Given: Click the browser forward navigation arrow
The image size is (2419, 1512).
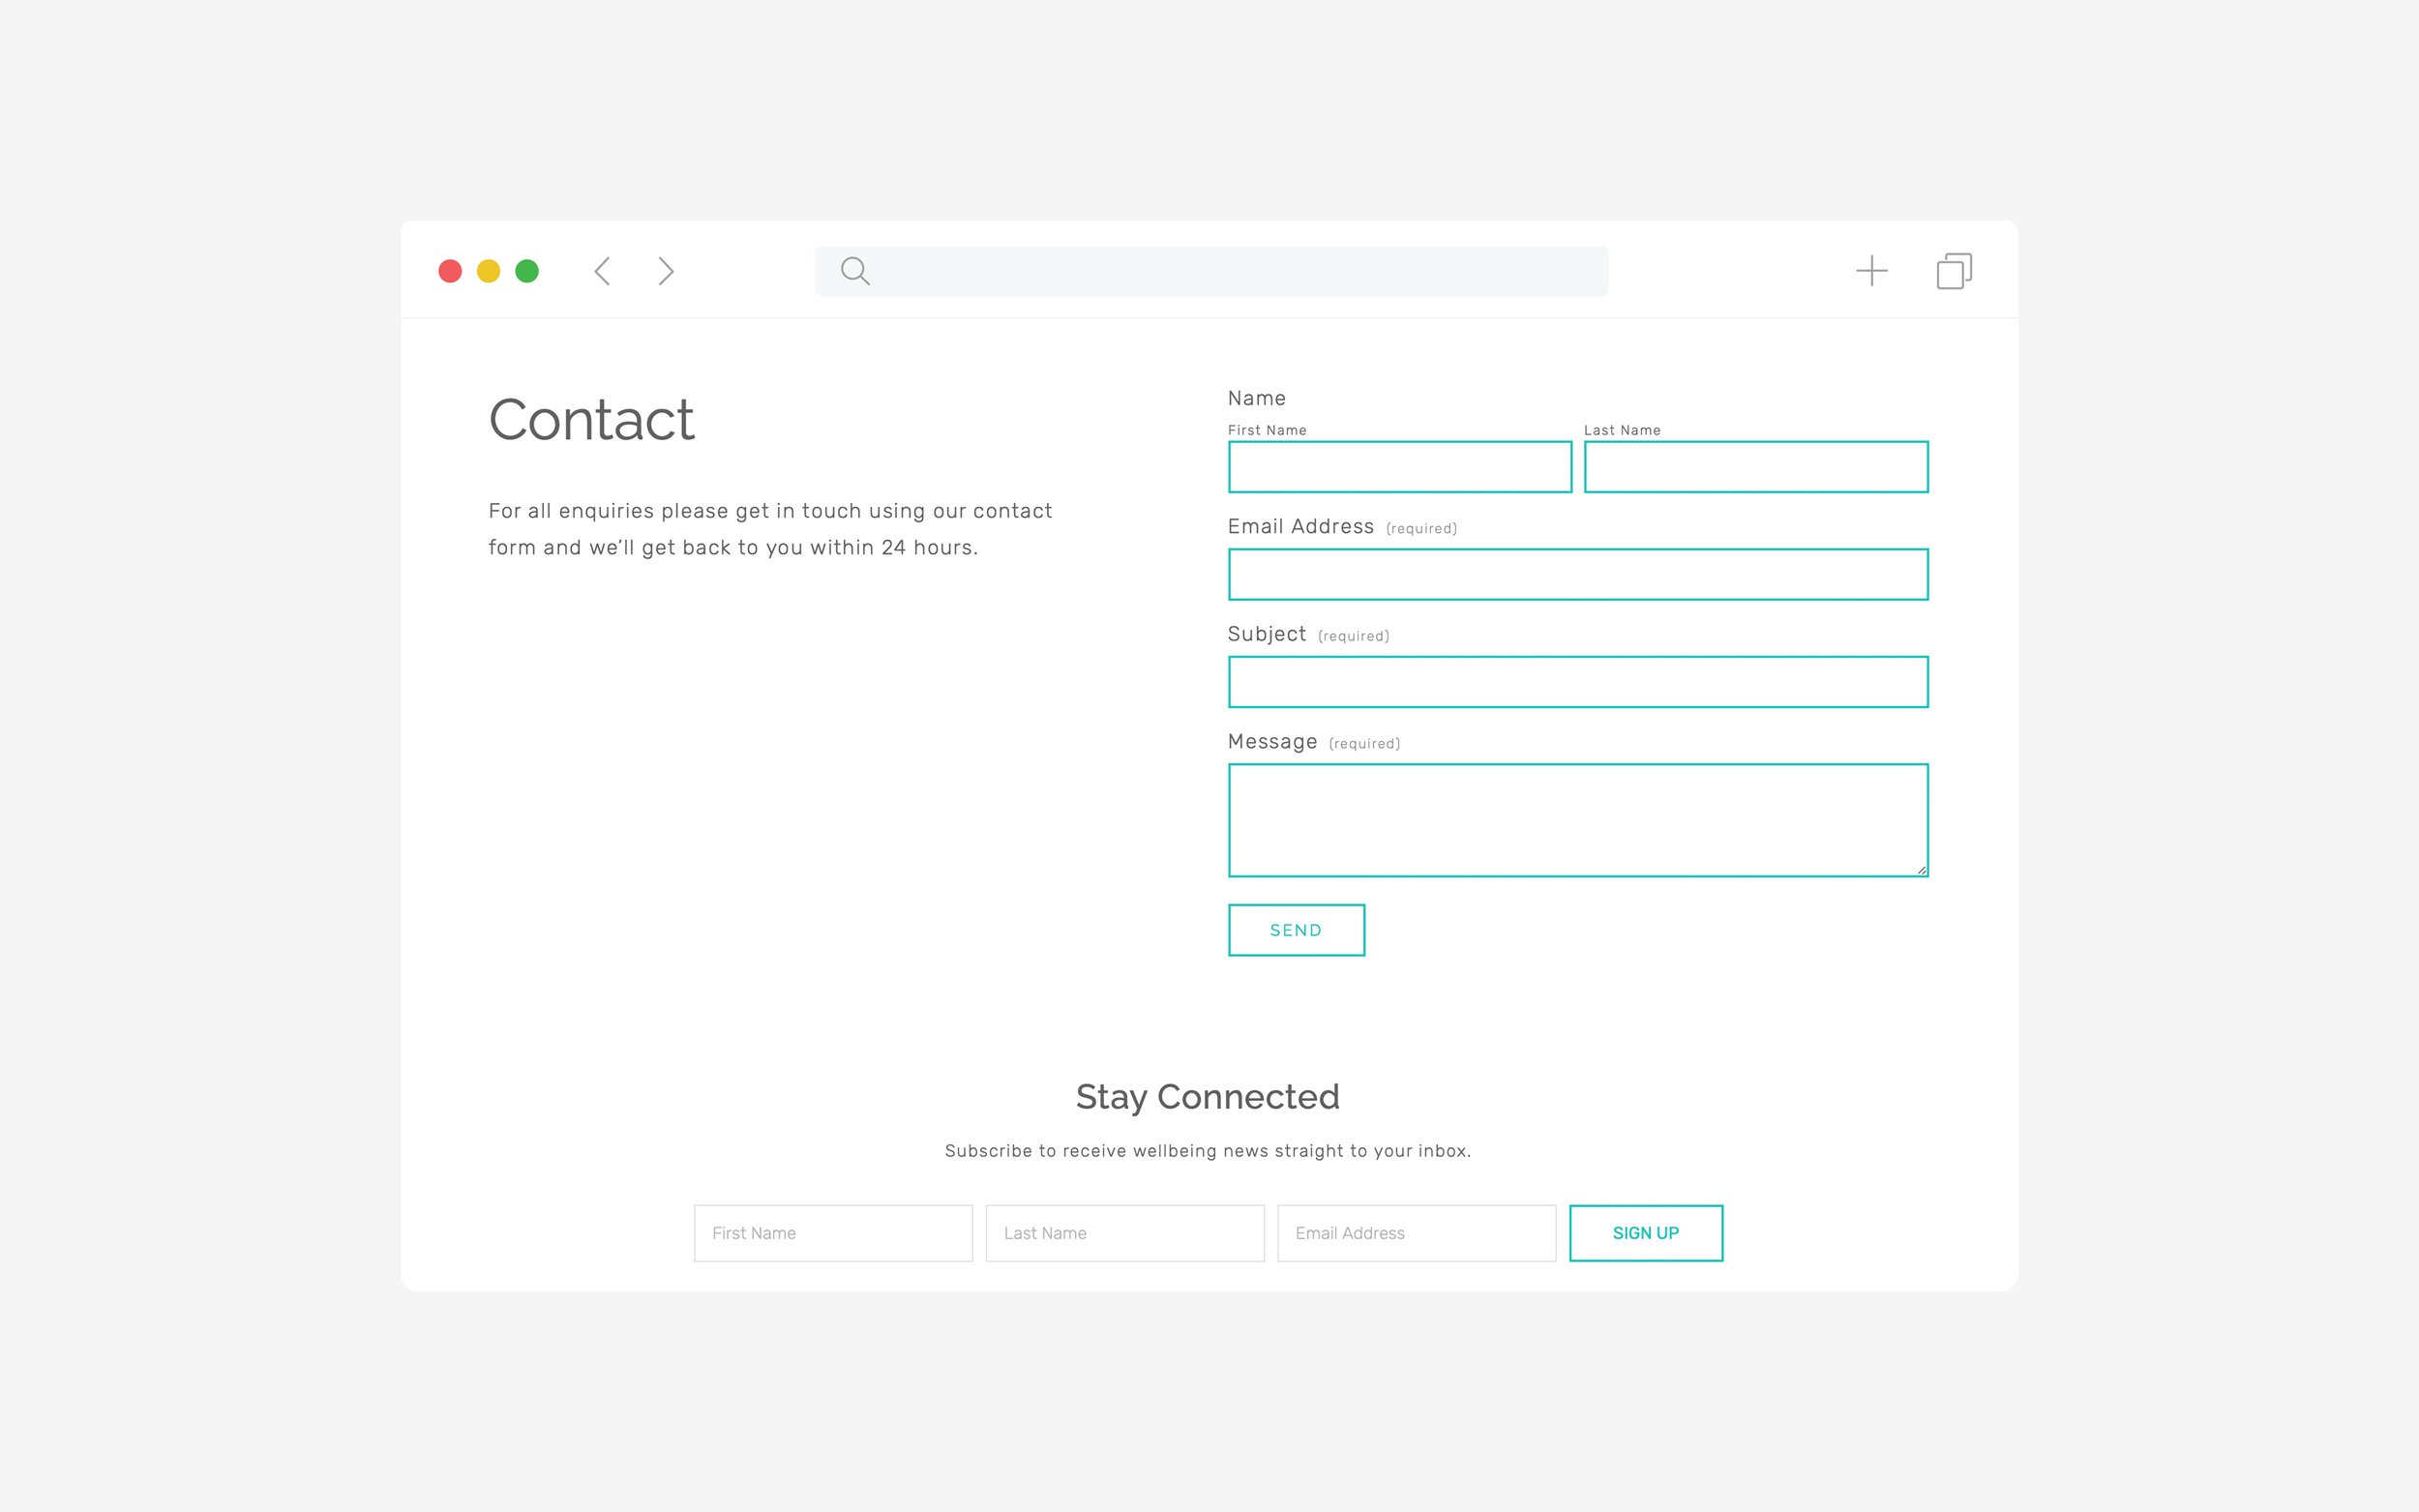Looking at the screenshot, I should [x=666, y=270].
